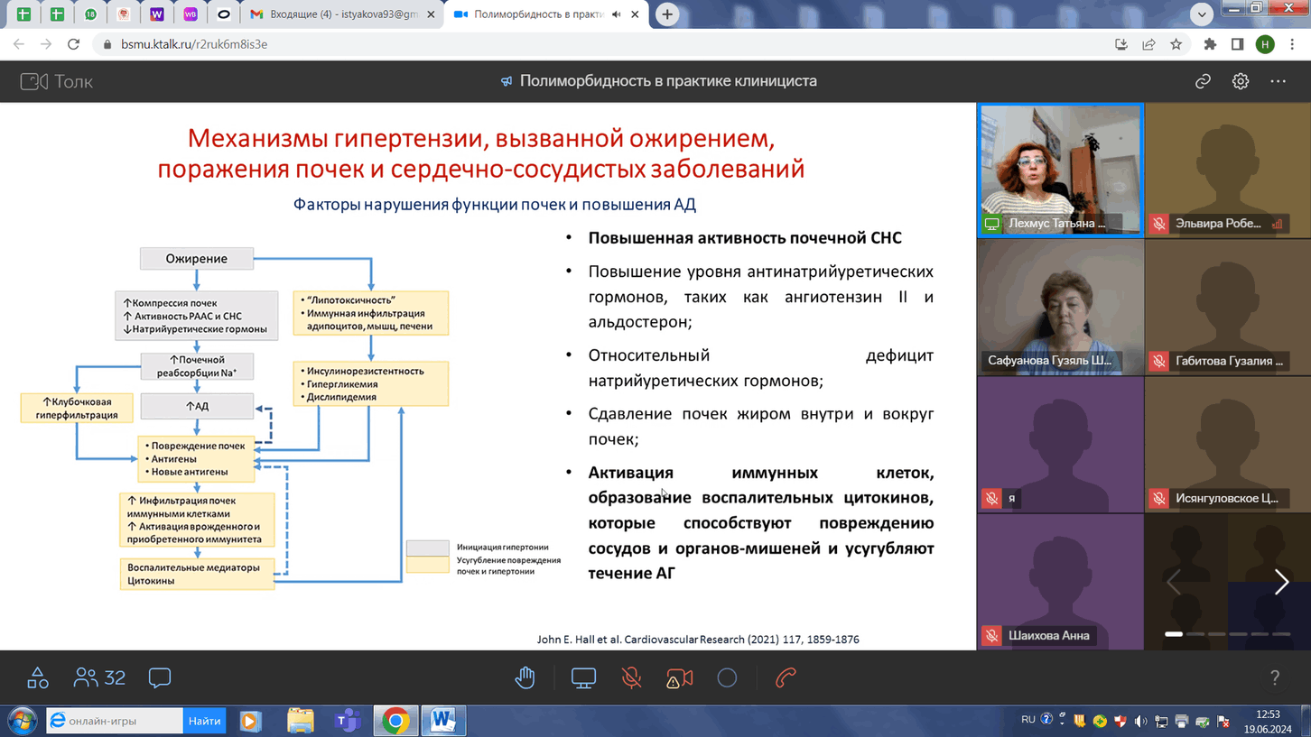Show the list of 32 participants
Viewport: 1311px width, 737px height.
pos(99,677)
